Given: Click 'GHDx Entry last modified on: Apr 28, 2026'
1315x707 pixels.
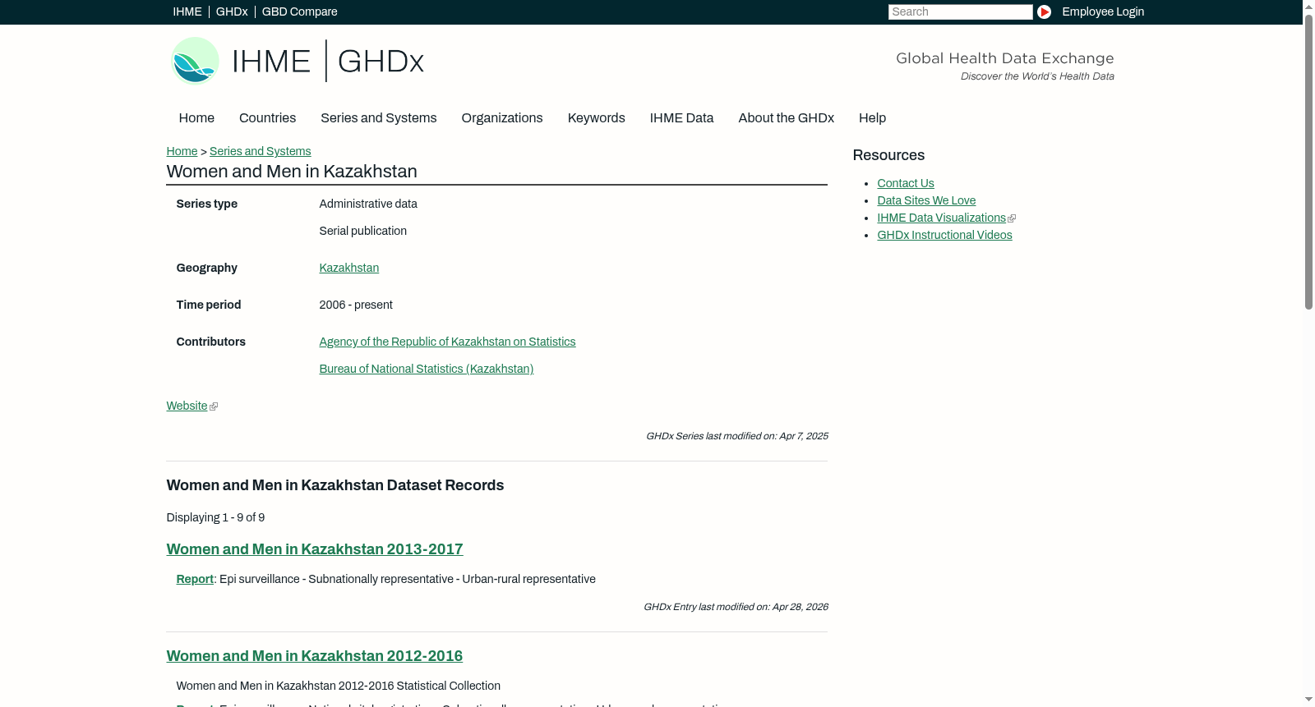Looking at the screenshot, I should [x=736, y=607].
